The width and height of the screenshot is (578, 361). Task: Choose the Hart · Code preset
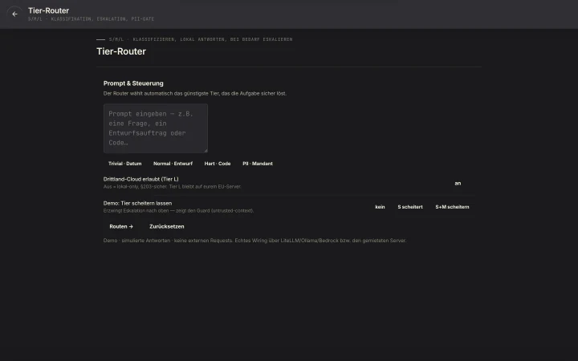(x=218, y=164)
